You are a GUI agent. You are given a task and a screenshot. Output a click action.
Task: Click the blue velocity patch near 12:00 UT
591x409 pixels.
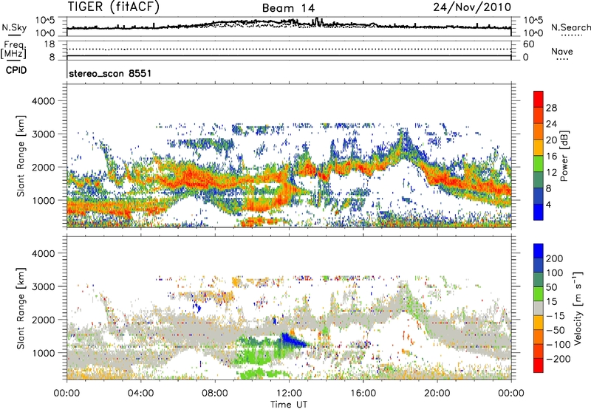pos(292,340)
